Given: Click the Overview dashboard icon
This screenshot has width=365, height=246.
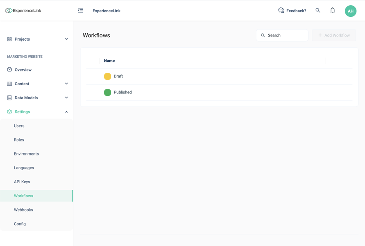Looking at the screenshot, I should coord(9,70).
